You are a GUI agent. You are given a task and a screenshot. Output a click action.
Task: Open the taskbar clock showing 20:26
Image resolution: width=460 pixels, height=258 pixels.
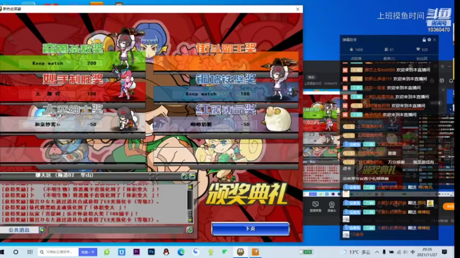click(x=427, y=252)
